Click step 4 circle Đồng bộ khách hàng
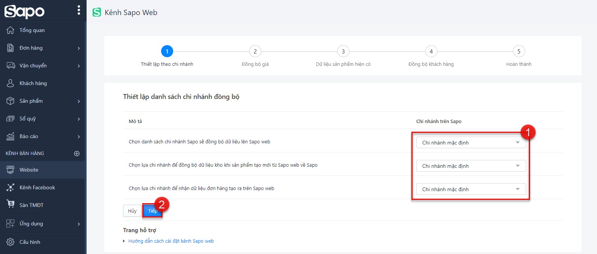This screenshot has width=597, height=254. [431, 52]
